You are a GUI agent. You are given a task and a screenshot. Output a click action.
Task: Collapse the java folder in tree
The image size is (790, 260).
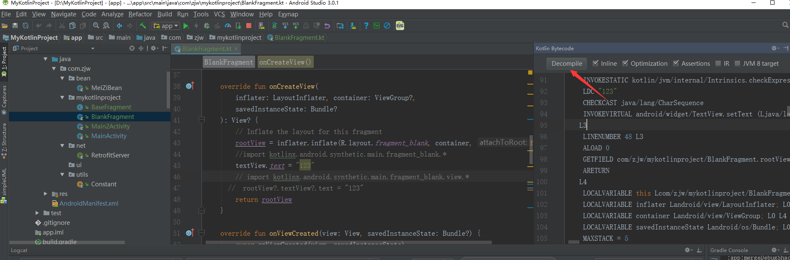pos(45,59)
